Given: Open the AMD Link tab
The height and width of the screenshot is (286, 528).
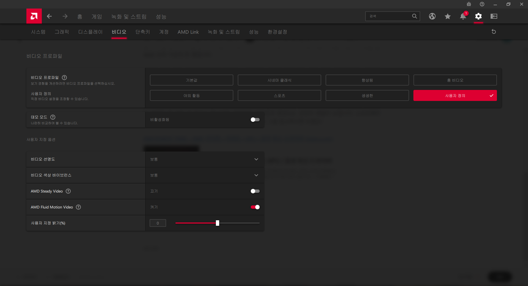Looking at the screenshot, I should click(x=188, y=32).
